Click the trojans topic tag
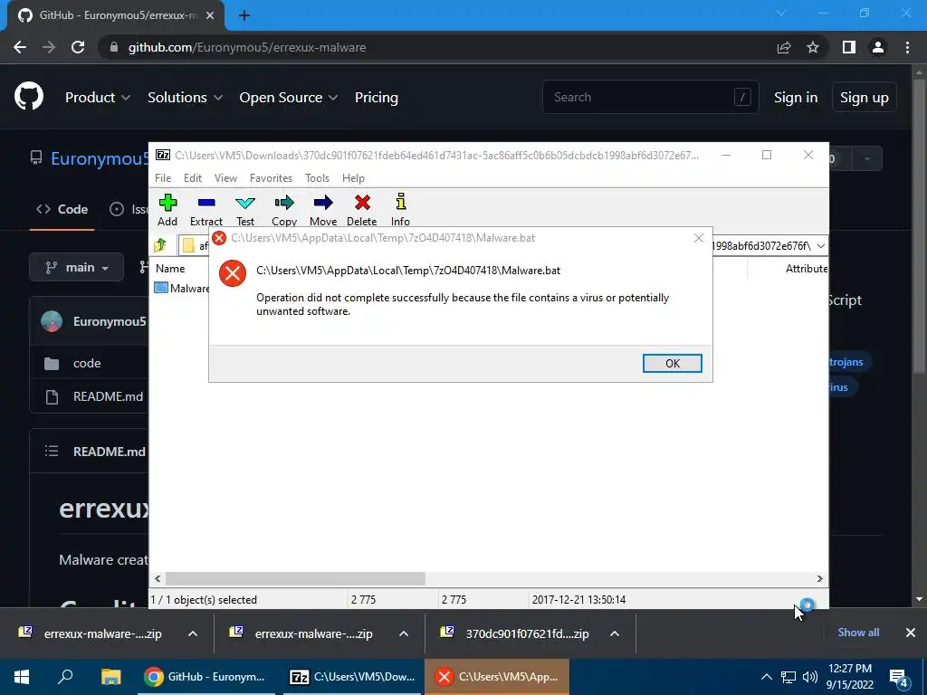The image size is (927, 695). click(846, 362)
